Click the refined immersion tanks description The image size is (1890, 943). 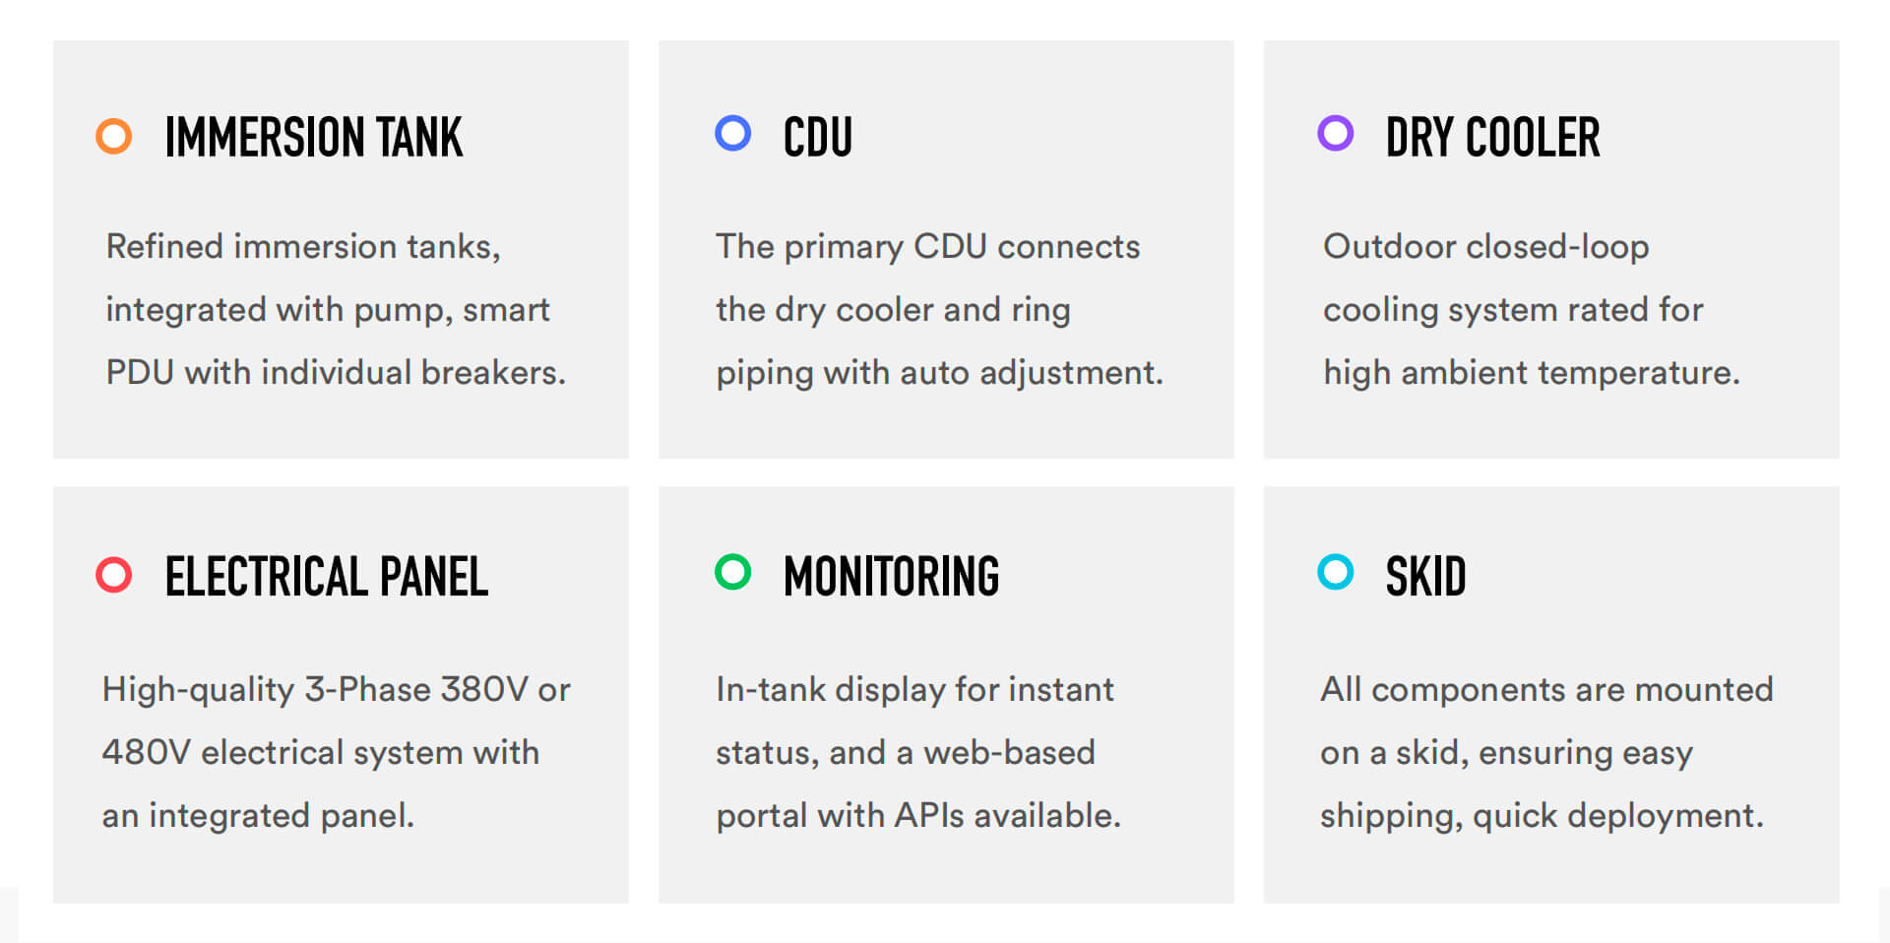coord(335,309)
